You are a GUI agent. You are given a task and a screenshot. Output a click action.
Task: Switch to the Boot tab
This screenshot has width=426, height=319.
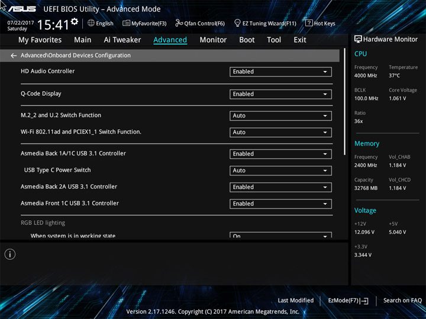coord(247,40)
